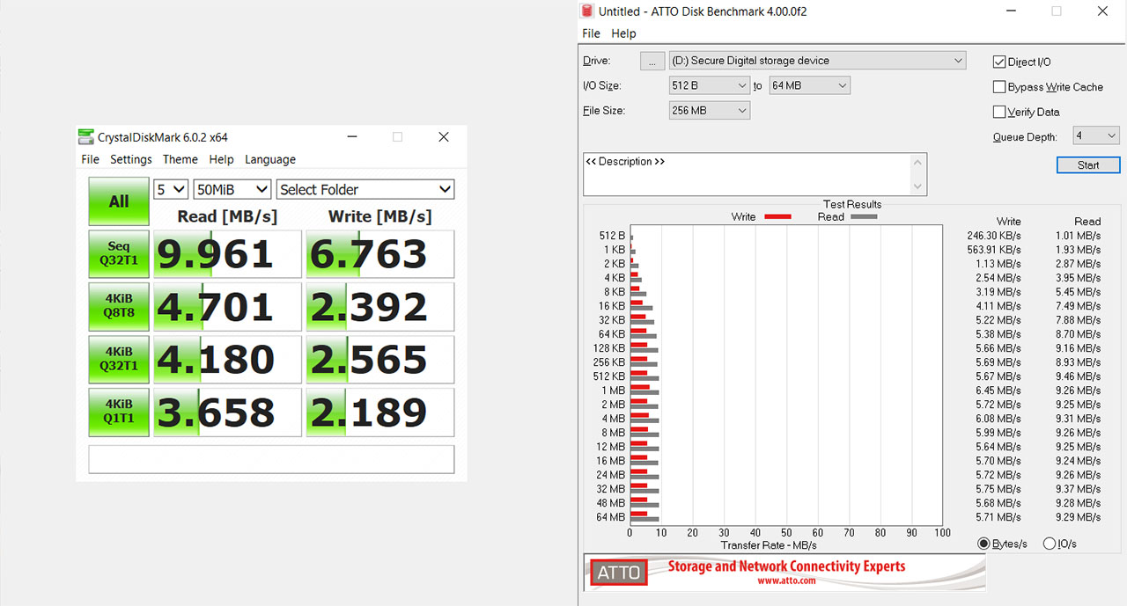The height and width of the screenshot is (606, 1127).
Task: Open the Queue Depth dropdown
Action: point(1096,135)
